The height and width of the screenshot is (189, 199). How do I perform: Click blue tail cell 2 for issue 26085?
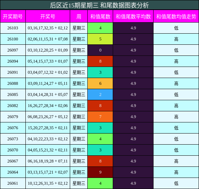100,94
